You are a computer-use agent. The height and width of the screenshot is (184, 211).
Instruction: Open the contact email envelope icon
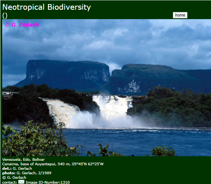[x=21, y=182]
